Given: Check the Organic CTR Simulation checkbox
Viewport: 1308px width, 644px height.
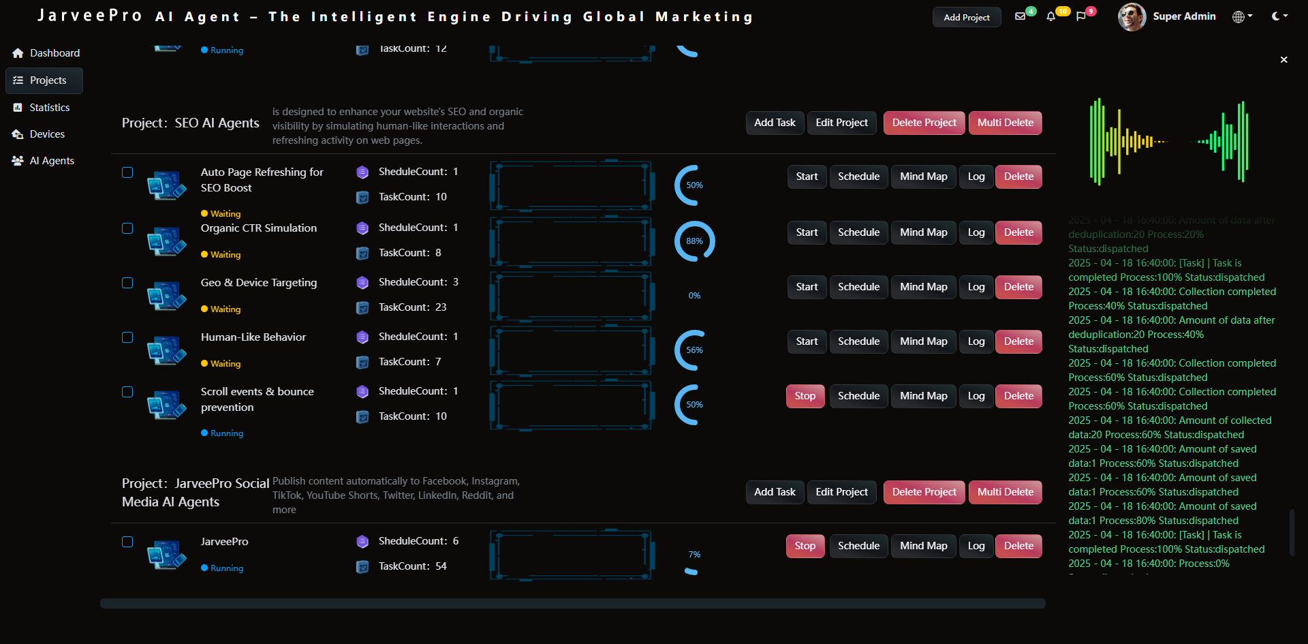Looking at the screenshot, I should click(x=127, y=228).
